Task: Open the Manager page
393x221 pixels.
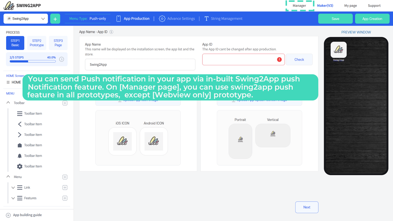Action: click(299, 5)
